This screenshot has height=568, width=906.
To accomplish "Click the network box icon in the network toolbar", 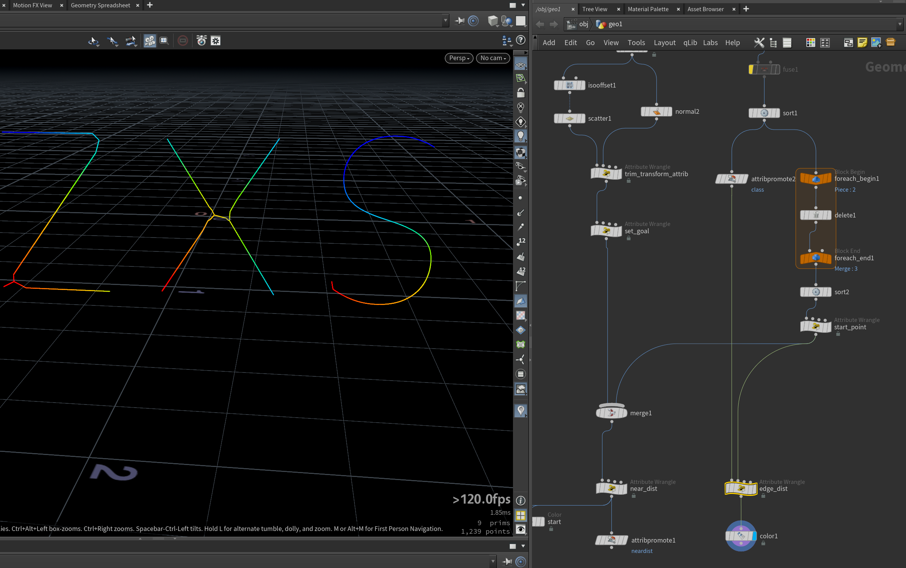I will pyautogui.click(x=848, y=42).
